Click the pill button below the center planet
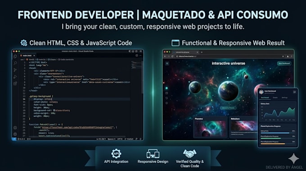 [228, 108]
